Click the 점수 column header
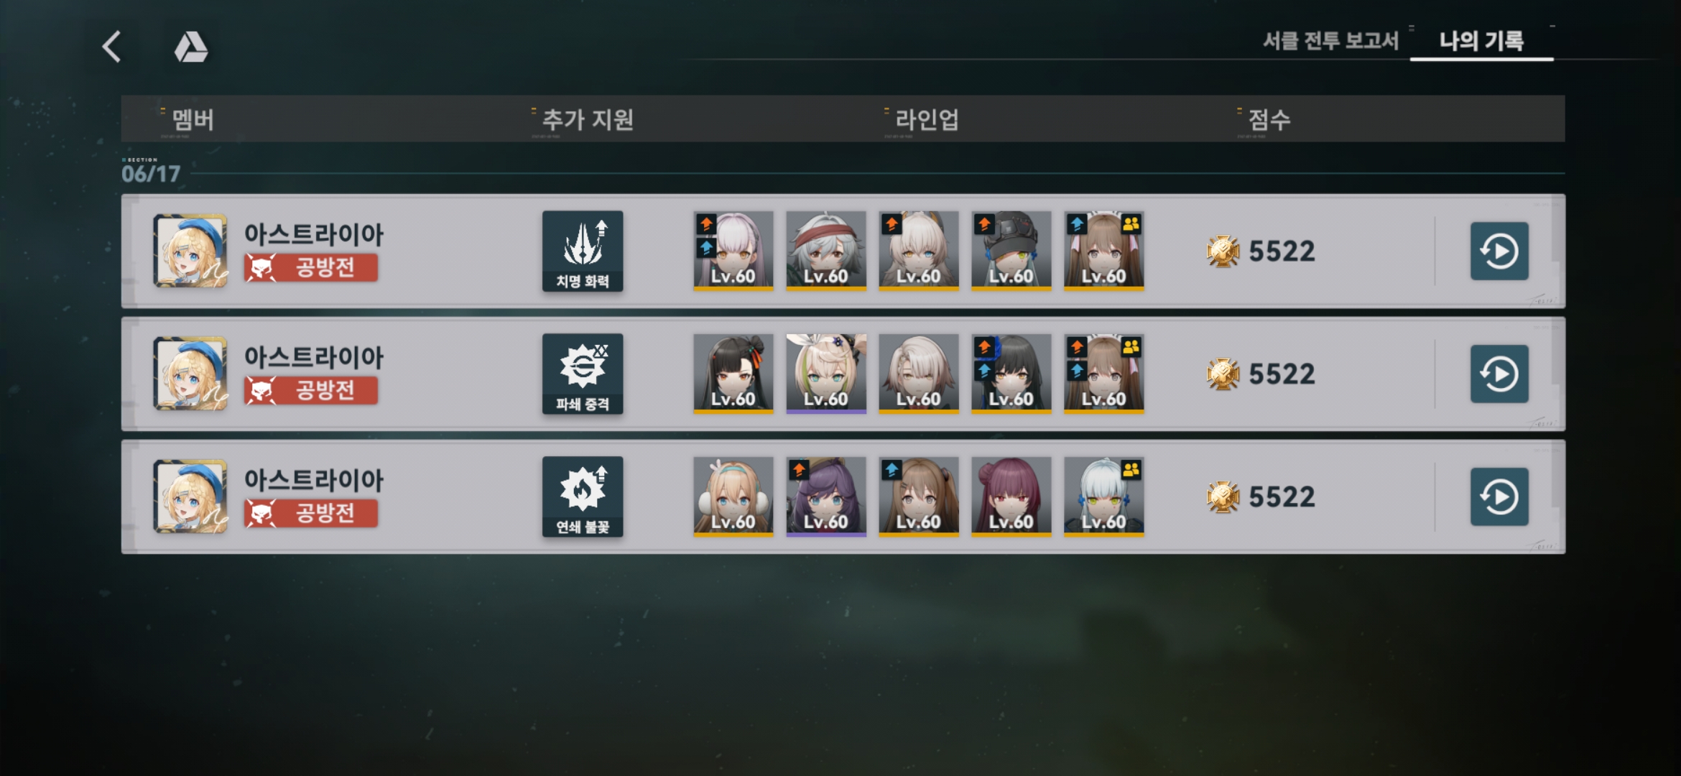 point(1269,119)
